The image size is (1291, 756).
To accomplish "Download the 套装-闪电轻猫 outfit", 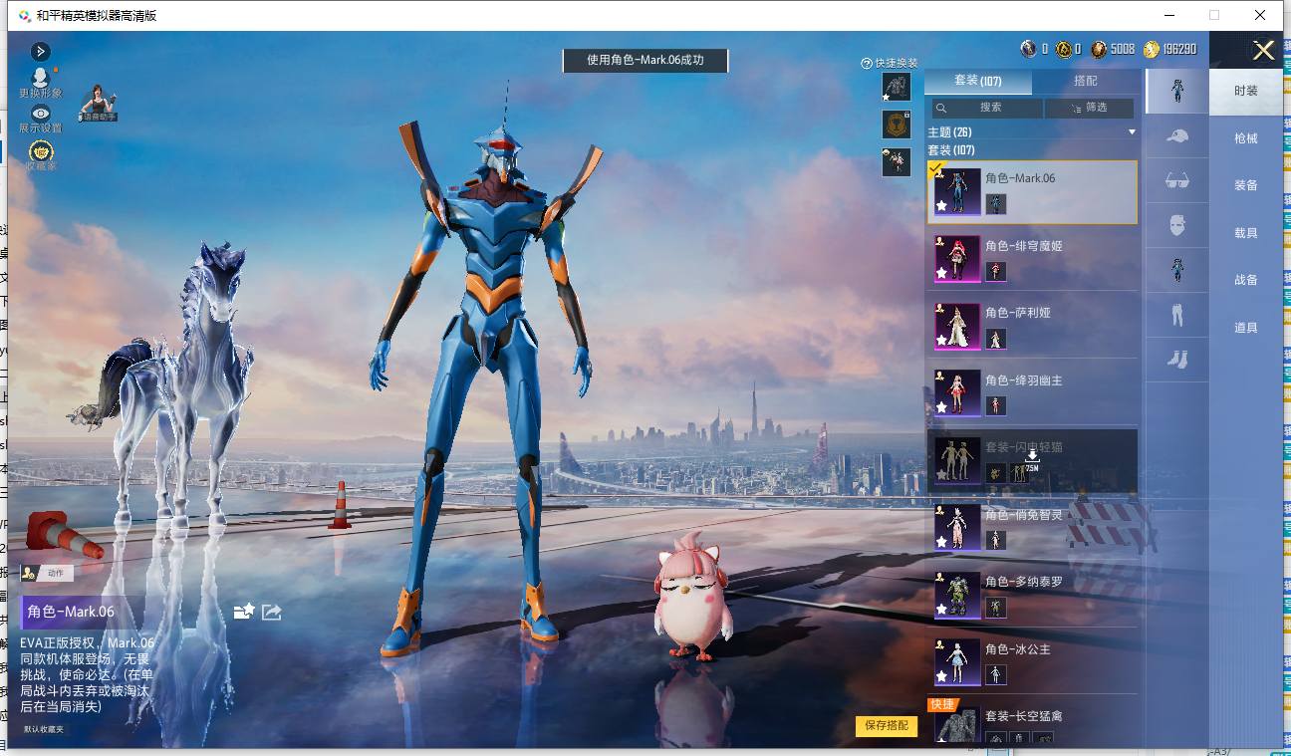I will [1032, 459].
